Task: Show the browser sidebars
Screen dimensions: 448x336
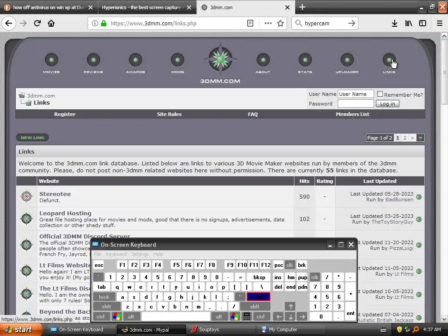Action: pos(423,24)
